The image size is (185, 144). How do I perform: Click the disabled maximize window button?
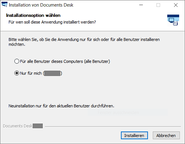tap(158, 5)
